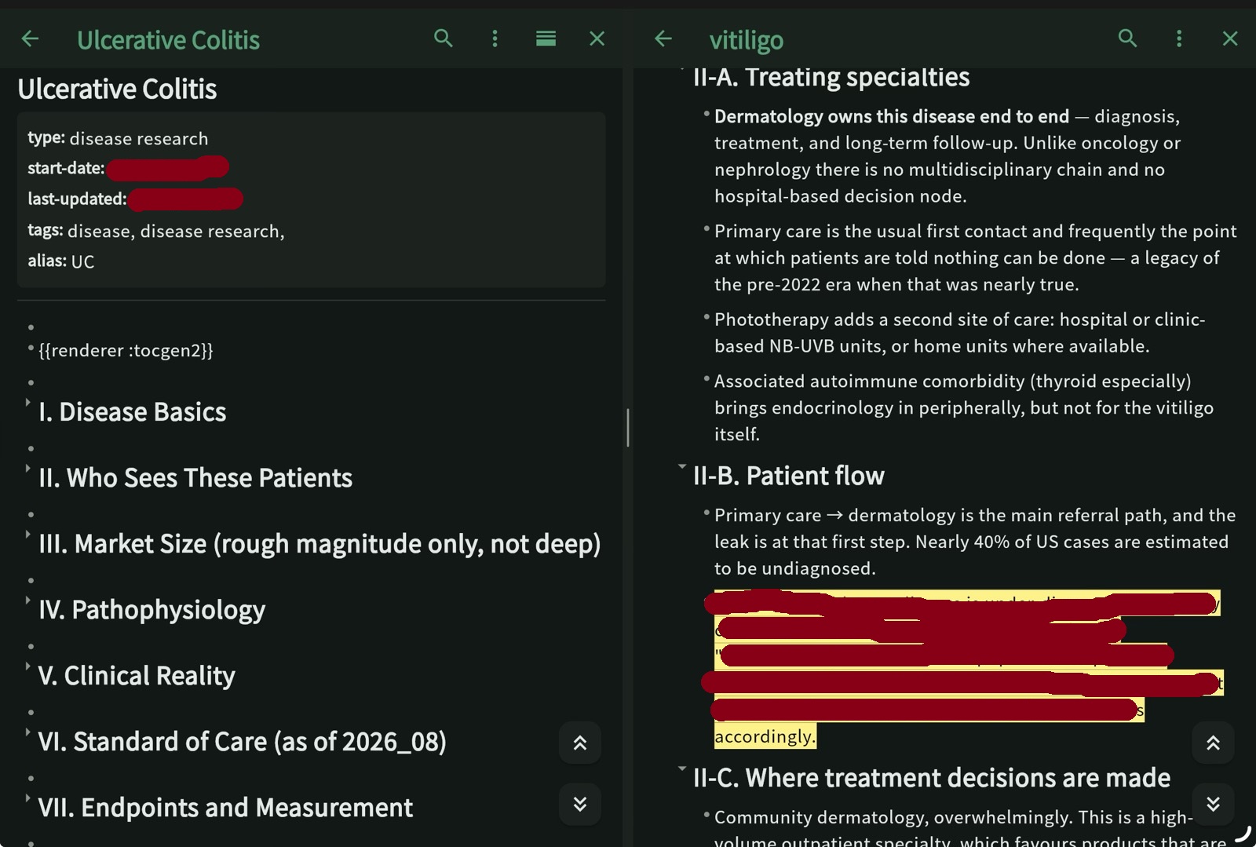
Task: Expand the I. Disease Basics section
Action: 28,402
